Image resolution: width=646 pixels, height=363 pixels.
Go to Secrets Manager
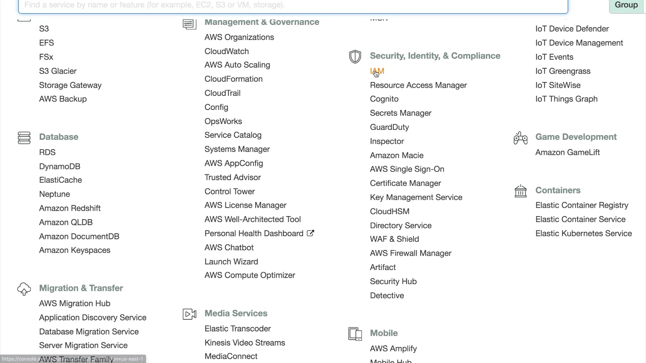(400, 113)
